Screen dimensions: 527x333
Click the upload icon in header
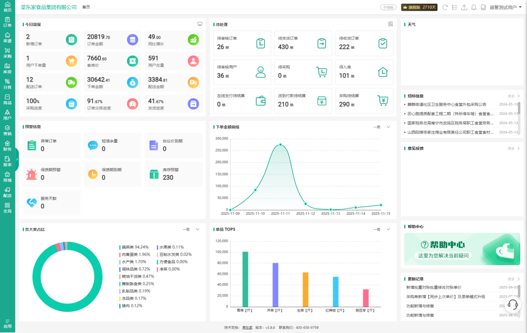pos(464,7)
